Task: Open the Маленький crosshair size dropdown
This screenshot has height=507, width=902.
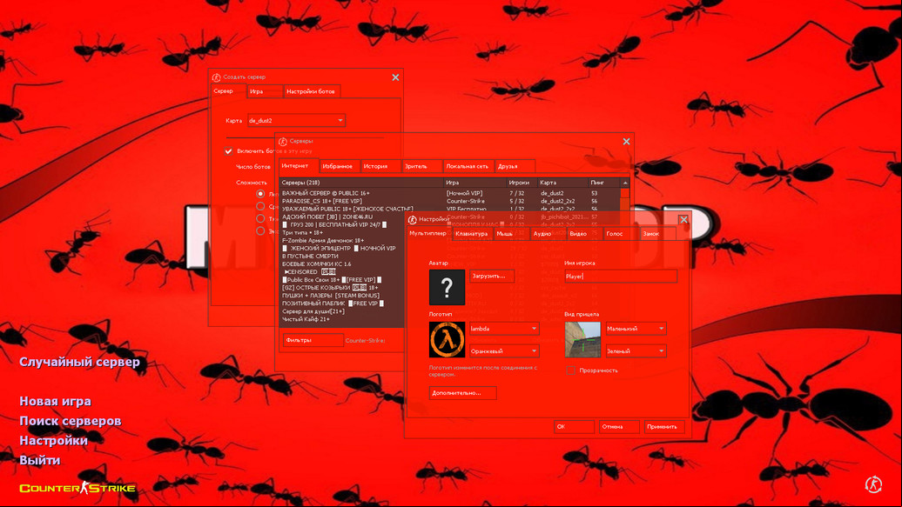Action: pyautogui.click(x=636, y=329)
